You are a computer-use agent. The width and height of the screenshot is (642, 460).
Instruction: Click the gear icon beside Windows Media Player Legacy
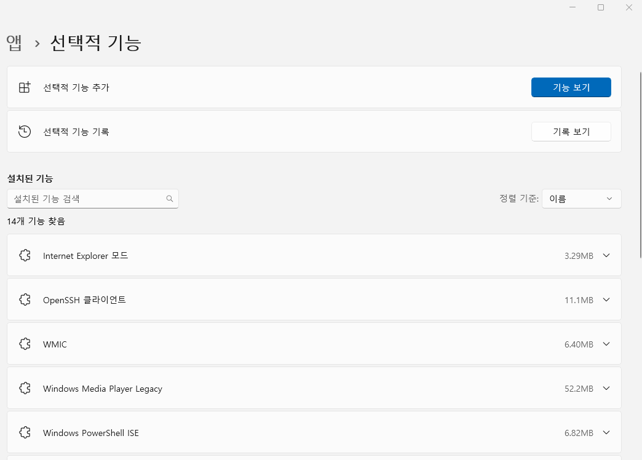pos(25,388)
